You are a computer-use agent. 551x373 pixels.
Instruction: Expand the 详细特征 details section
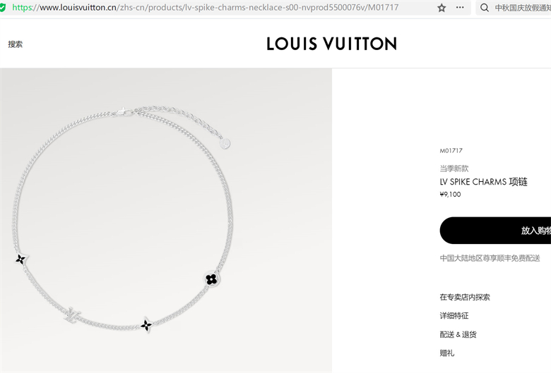click(x=454, y=316)
